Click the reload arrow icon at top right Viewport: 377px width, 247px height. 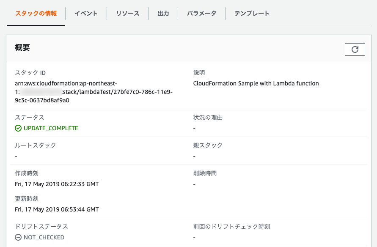pyautogui.click(x=355, y=49)
